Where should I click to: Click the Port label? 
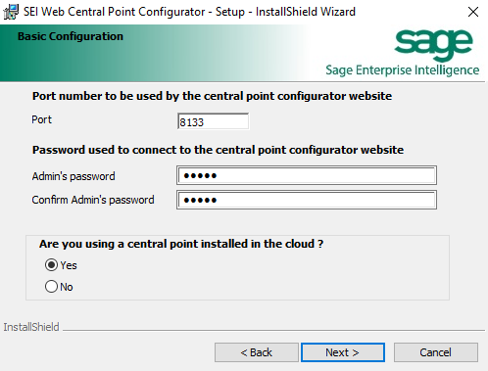point(41,119)
